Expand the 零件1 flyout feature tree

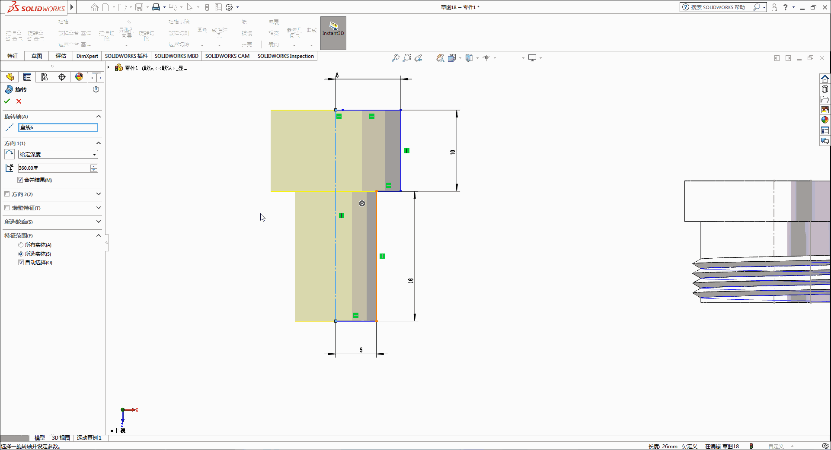109,68
